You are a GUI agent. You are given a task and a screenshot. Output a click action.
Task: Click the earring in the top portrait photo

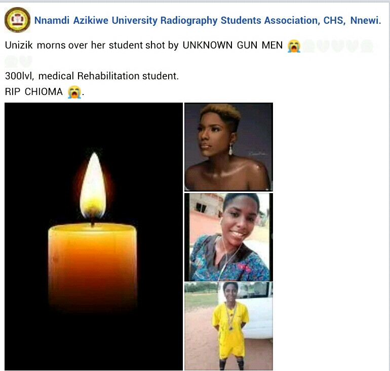[x=230, y=149]
